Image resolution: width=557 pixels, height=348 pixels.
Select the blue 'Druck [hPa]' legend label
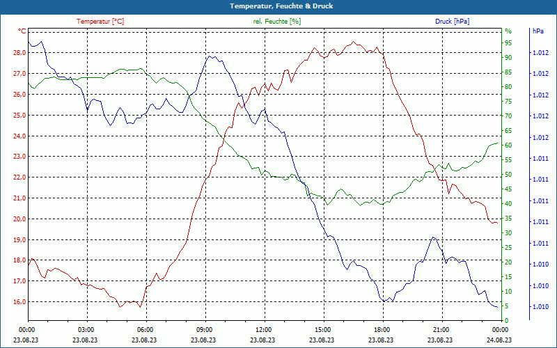pos(452,22)
